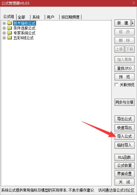
Task: Visit the 访问通达信公式讨论区 link
Action: [x=116, y=190]
